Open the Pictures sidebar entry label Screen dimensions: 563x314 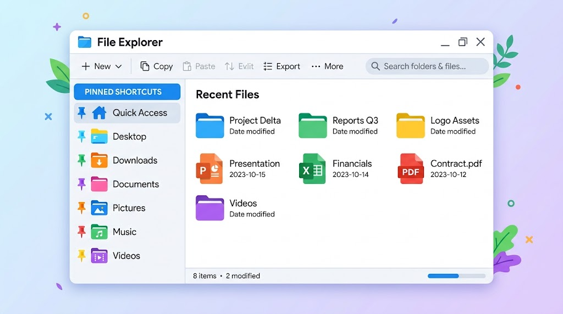(x=129, y=208)
